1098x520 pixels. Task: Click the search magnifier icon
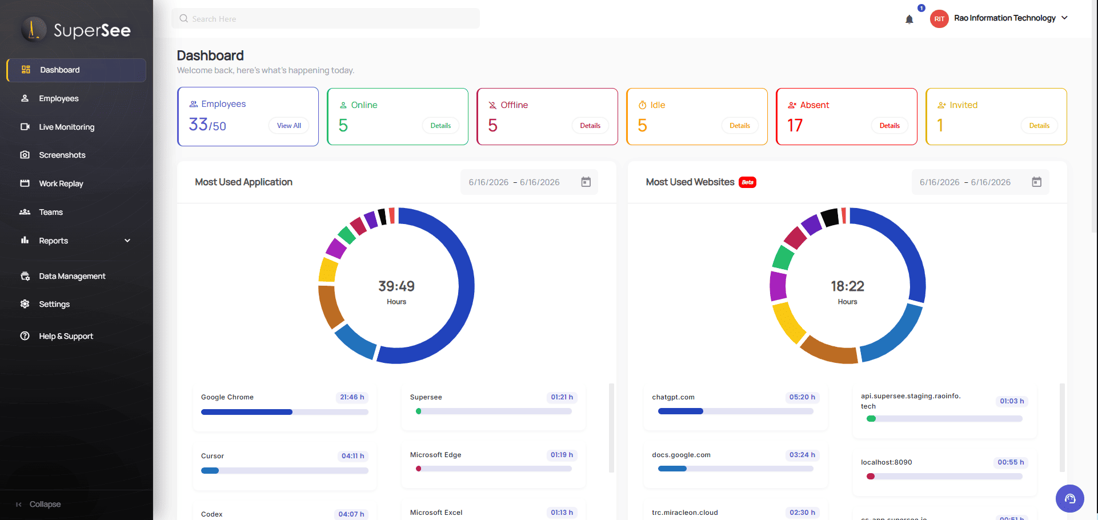point(183,18)
